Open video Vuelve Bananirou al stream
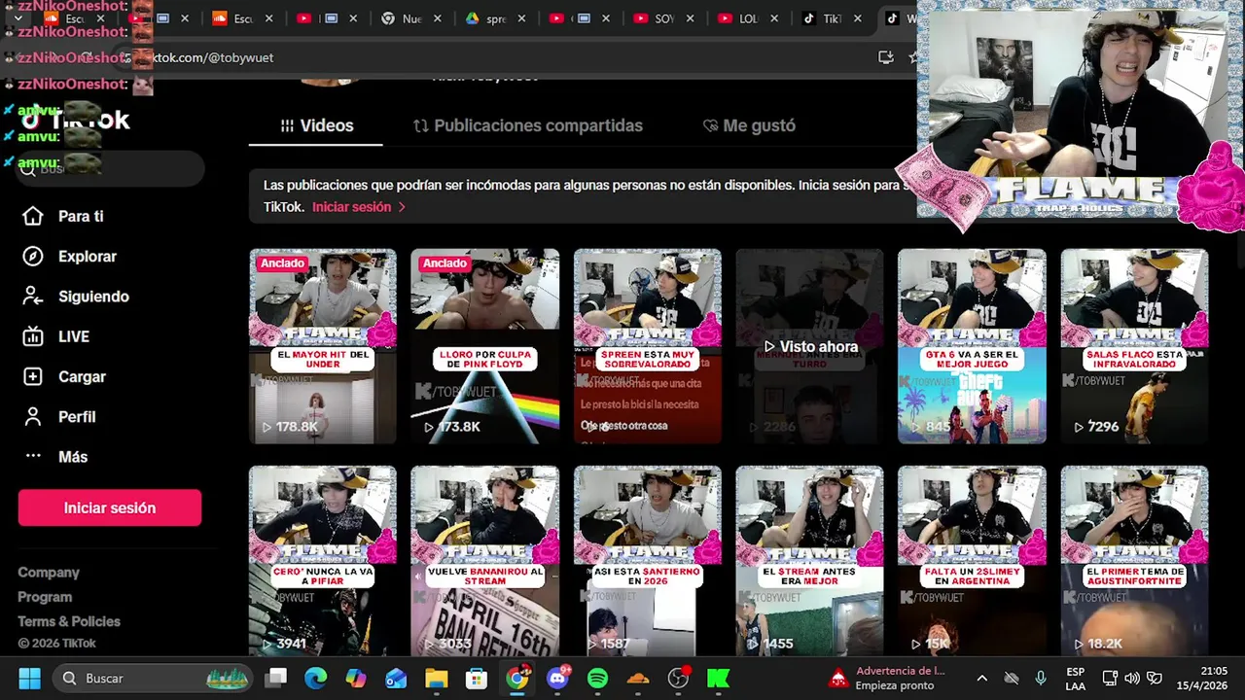Image resolution: width=1245 pixels, height=700 pixels. point(485,561)
